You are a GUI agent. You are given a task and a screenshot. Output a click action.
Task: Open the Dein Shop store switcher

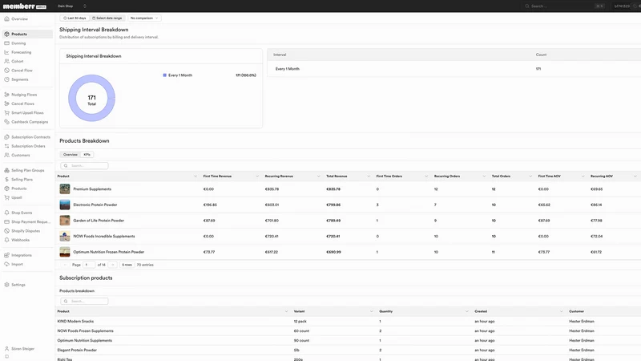click(x=72, y=6)
